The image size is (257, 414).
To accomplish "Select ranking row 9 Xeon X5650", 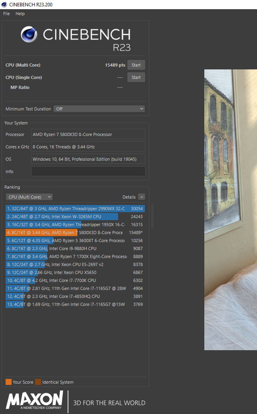I will tap(75, 272).
